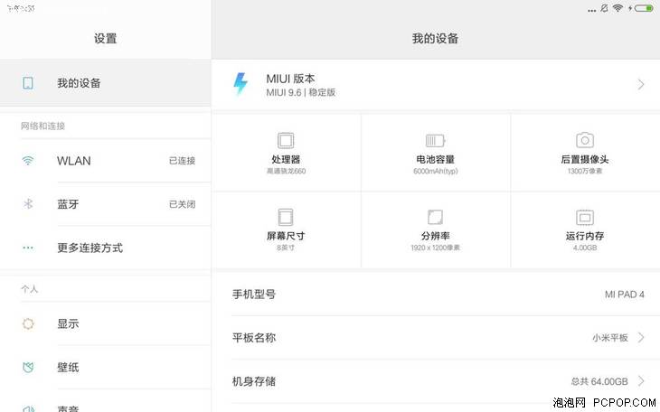Tap the 1300万像素 camera value
660x412 pixels.
585,171
